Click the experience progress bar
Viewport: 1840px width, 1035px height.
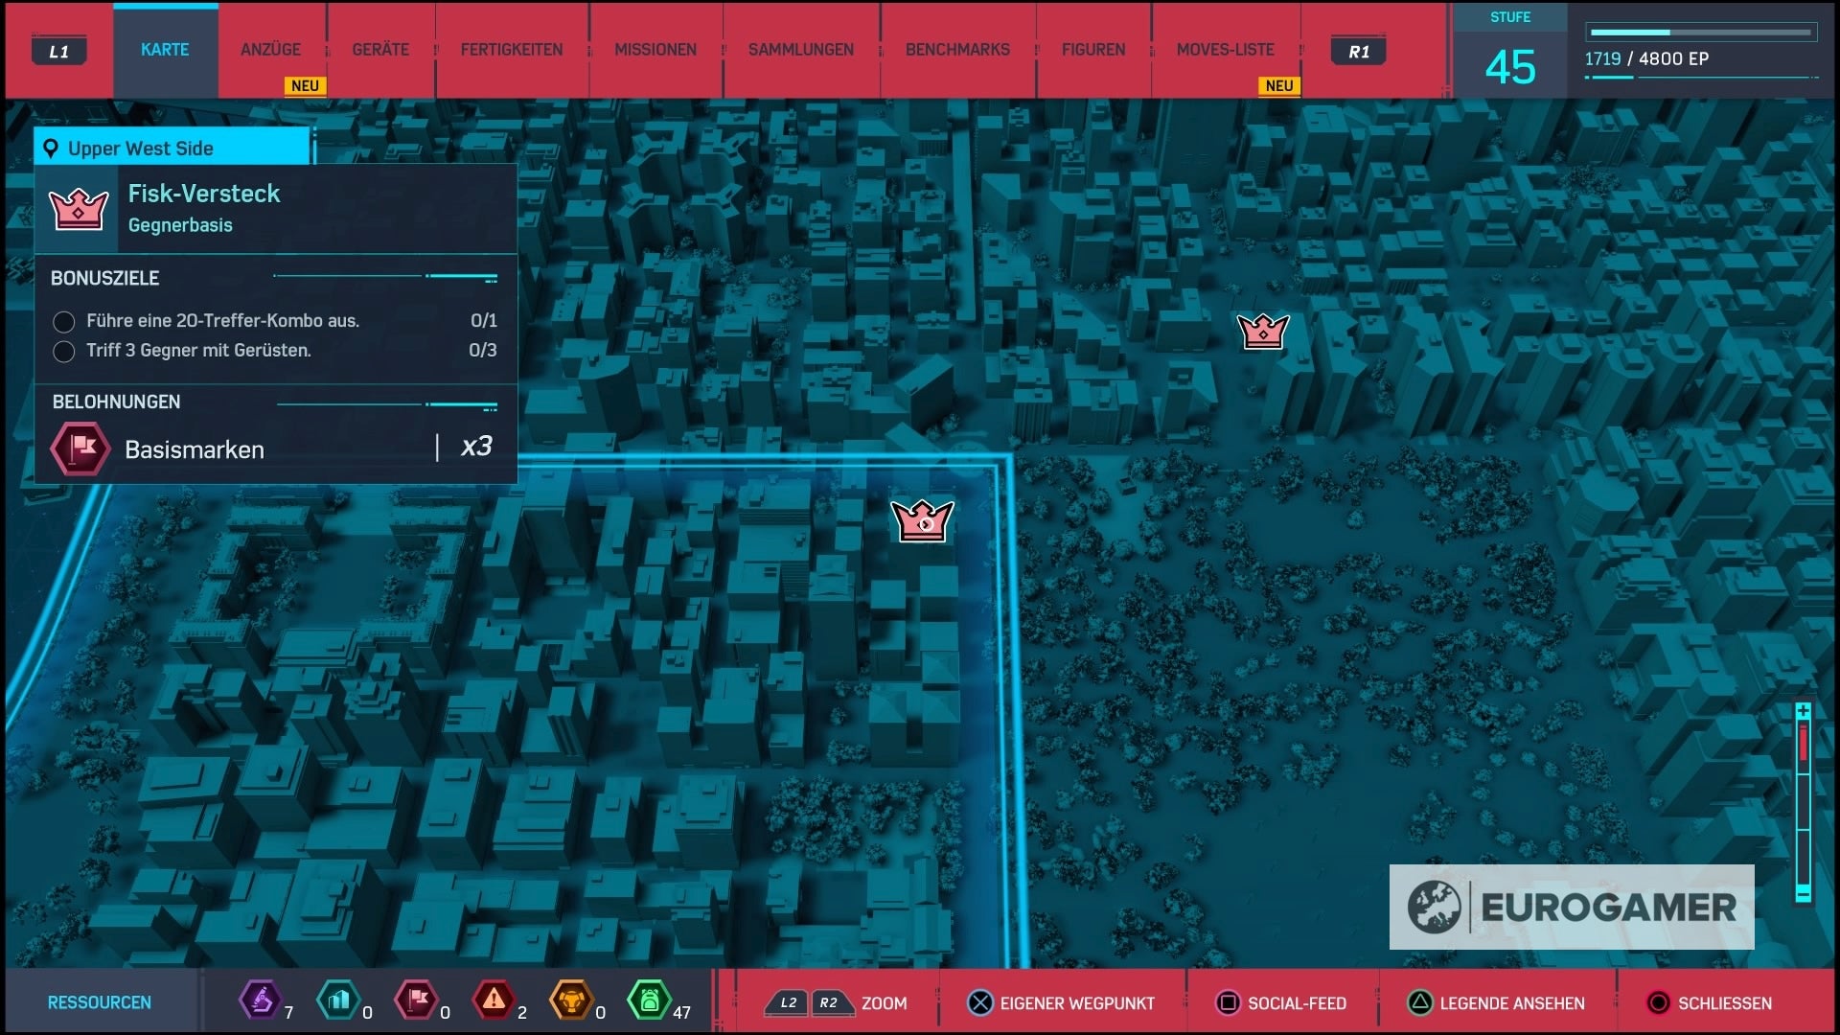[1701, 33]
